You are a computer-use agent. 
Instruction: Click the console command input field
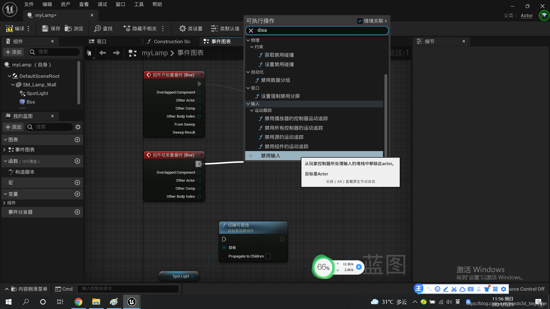128,289
